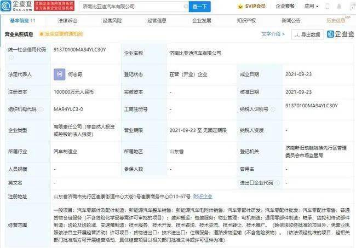Open the 企业套餐 link

pyautogui.click(x=285, y=7)
